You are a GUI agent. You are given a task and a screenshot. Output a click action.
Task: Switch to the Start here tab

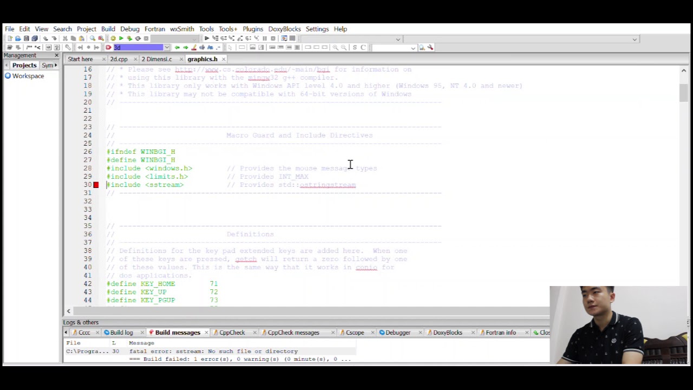[80, 59]
